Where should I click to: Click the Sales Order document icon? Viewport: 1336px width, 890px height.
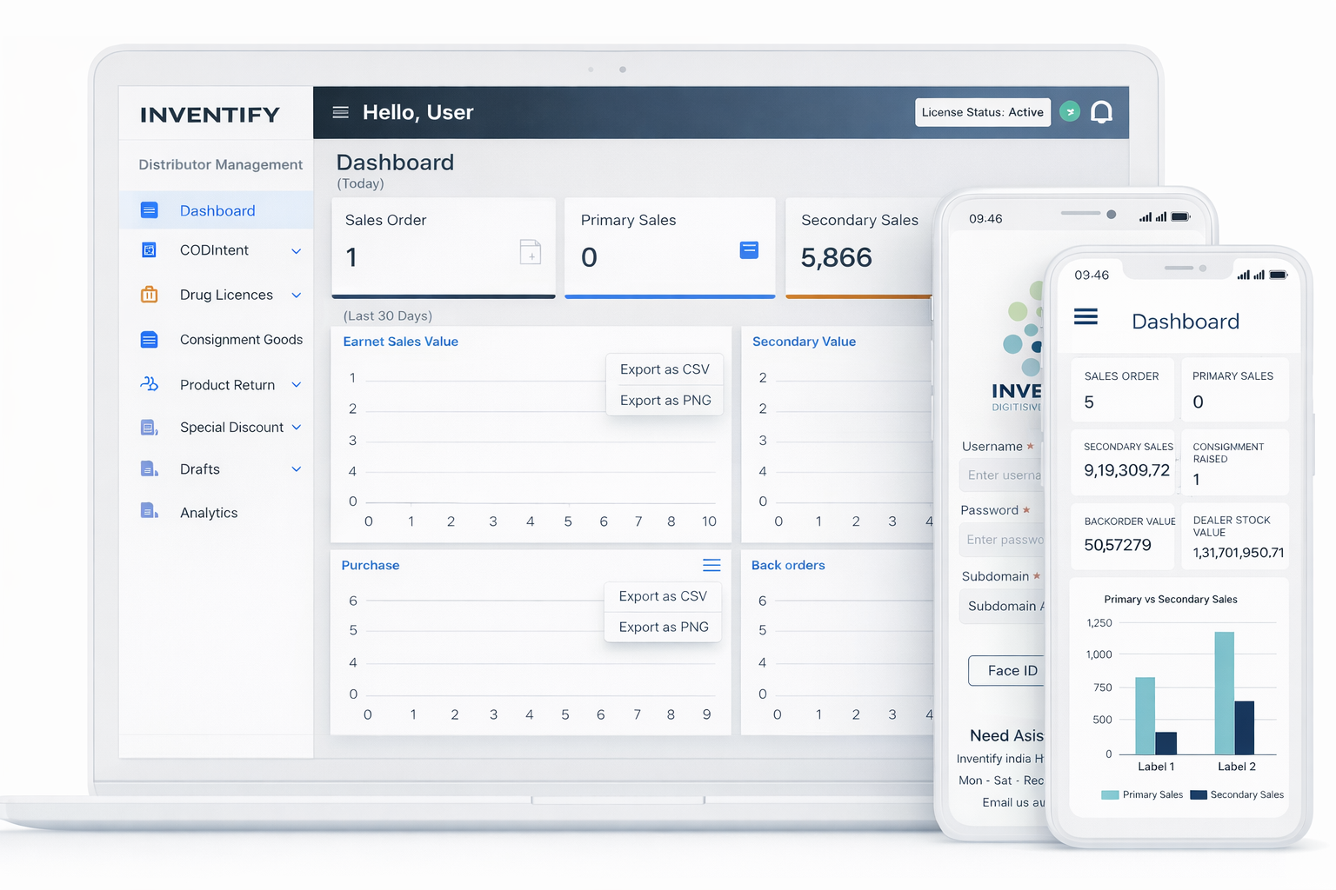tap(530, 252)
